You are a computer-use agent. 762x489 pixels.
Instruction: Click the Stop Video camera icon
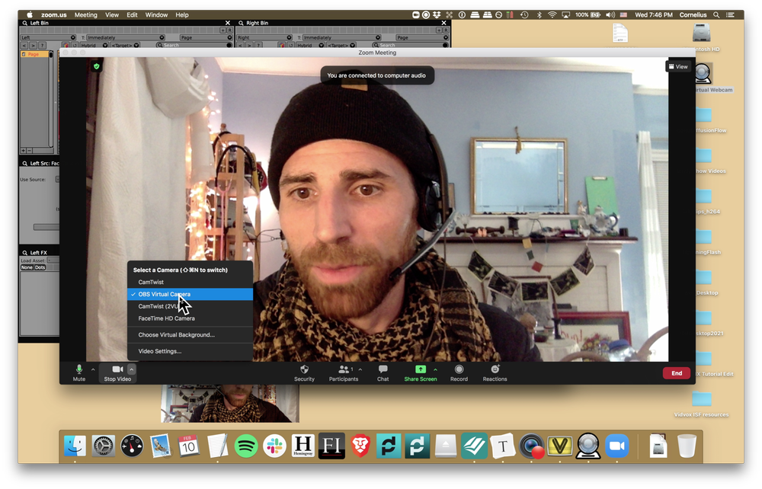click(117, 369)
